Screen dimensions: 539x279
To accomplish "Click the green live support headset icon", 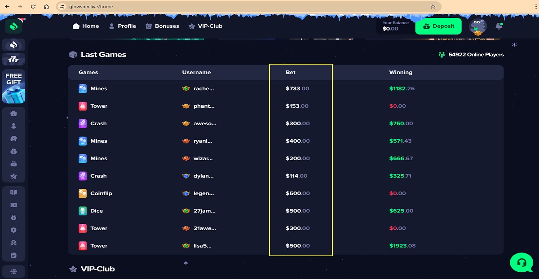I will click(521, 262).
